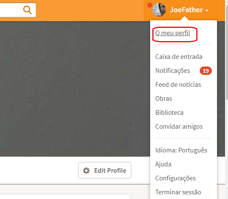Collapse the JoeFather dropdown arrow
The image size is (228, 199).
pyautogui.click(x=207, y=11)
